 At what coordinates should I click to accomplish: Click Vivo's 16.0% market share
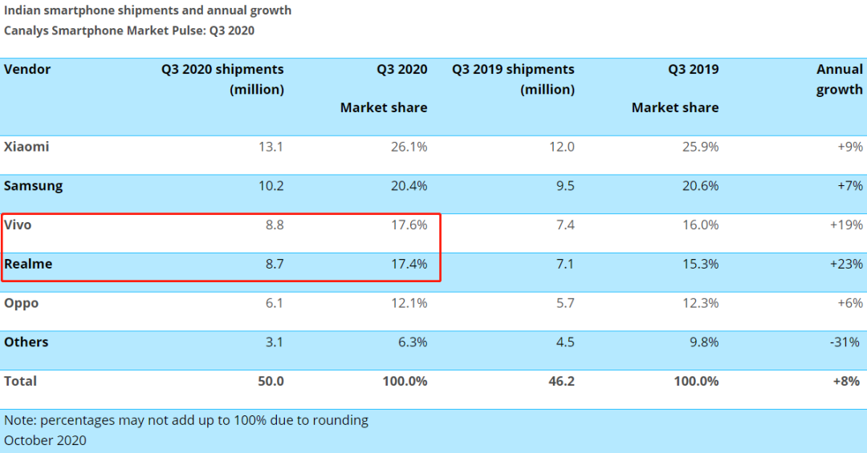click(701, 224)
